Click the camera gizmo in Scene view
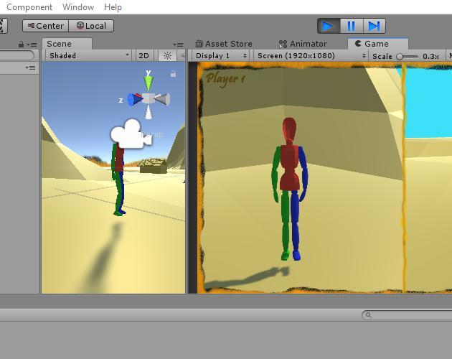 tap(126, 134)
